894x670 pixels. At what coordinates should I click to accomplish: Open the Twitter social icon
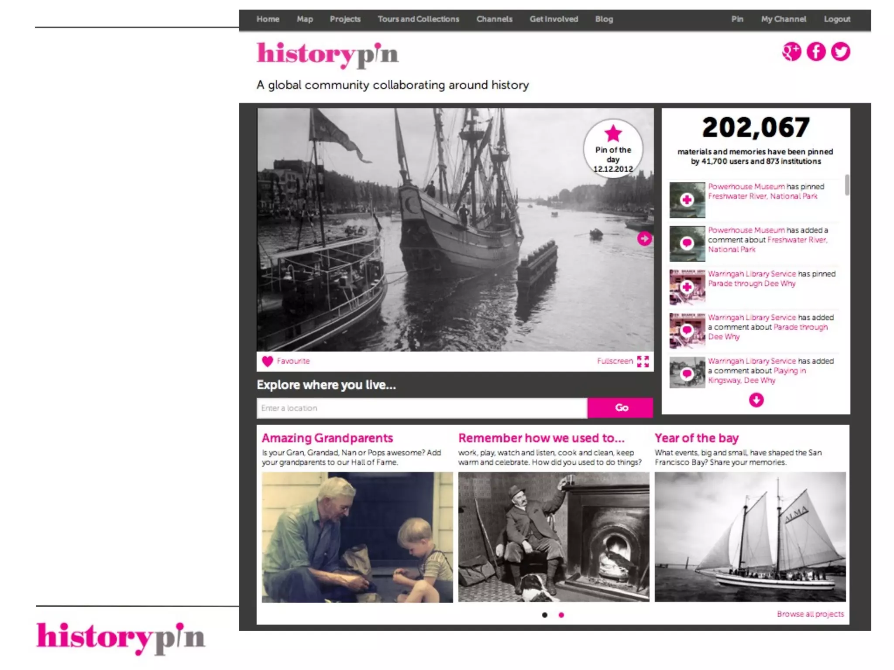click(840, 51)
